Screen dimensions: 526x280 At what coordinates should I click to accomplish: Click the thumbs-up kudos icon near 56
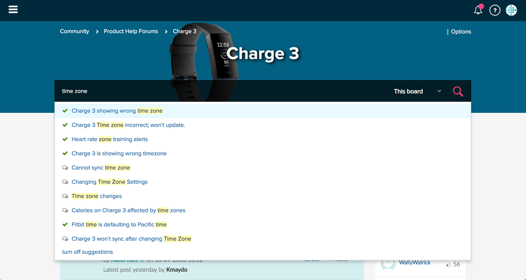pos(449,264)
